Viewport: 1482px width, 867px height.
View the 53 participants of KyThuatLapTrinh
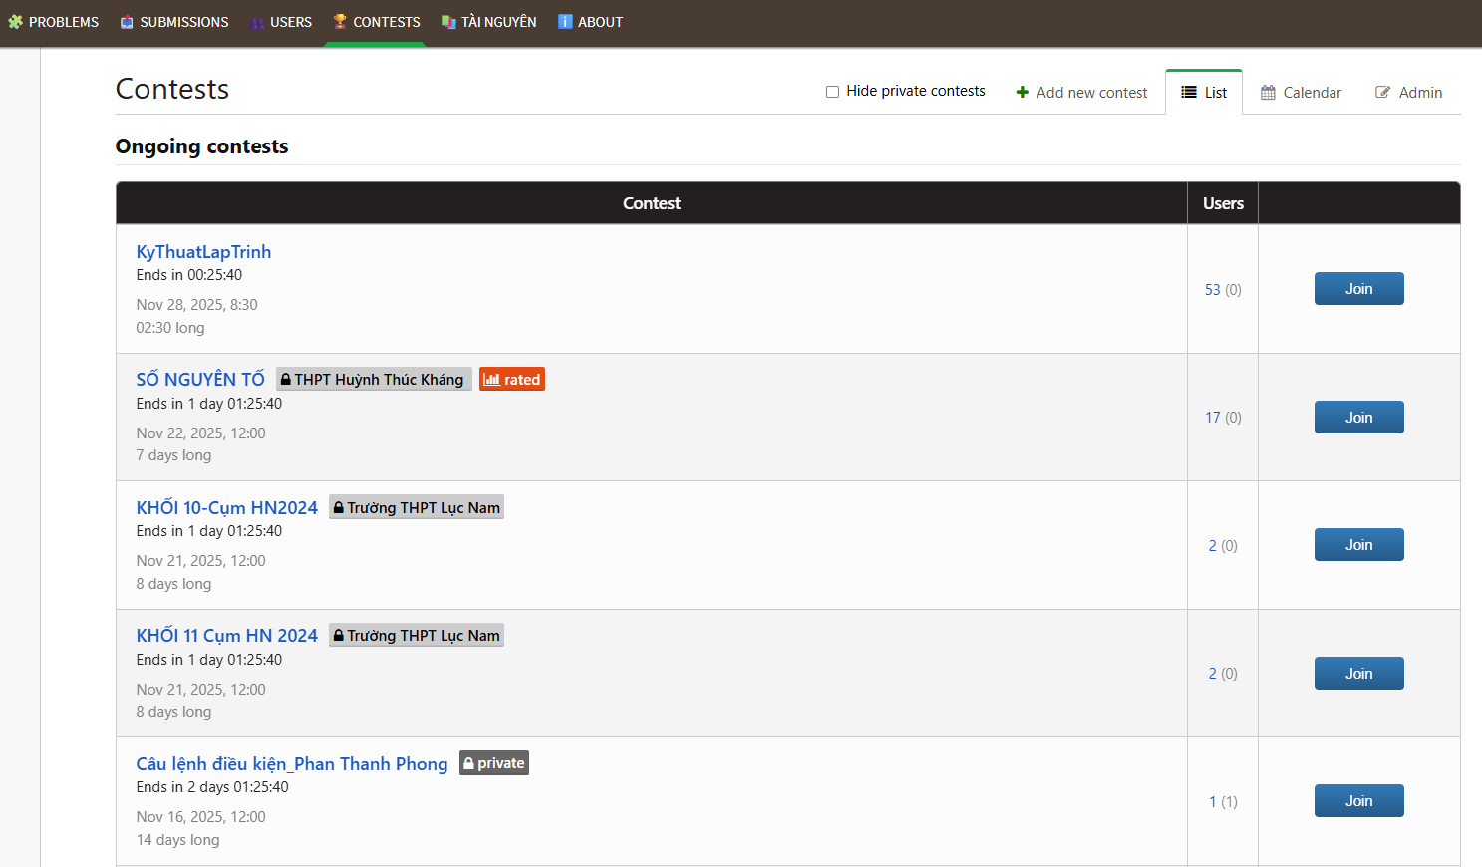(x=1212, y=289)
